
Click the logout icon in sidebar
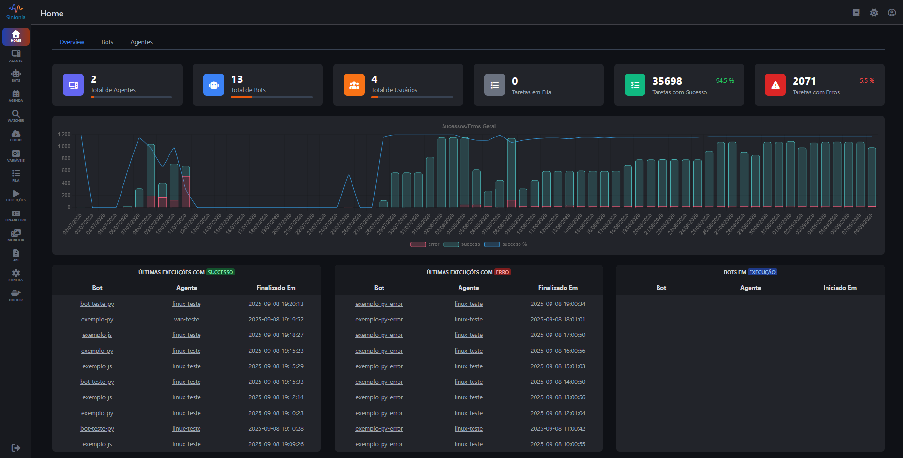click(x=15, y=448)
